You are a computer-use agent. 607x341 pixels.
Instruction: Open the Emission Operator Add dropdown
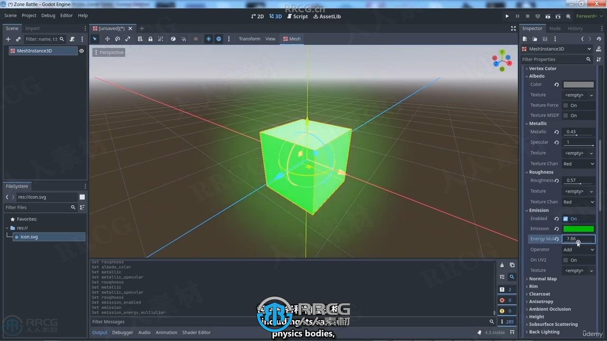coord(579,250)
